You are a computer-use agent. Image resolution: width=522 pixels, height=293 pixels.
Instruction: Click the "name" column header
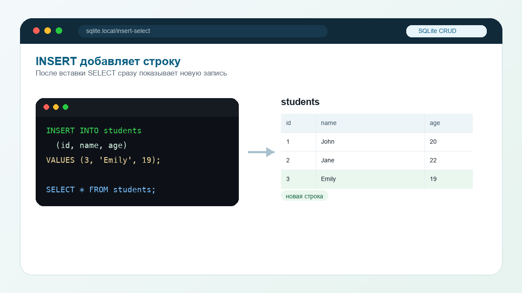pyautogui.click(x=370, y=123)
